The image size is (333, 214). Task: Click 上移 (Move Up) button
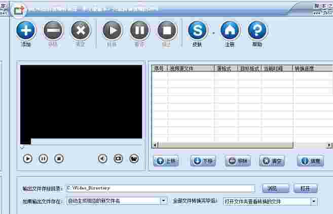[166, 161]
